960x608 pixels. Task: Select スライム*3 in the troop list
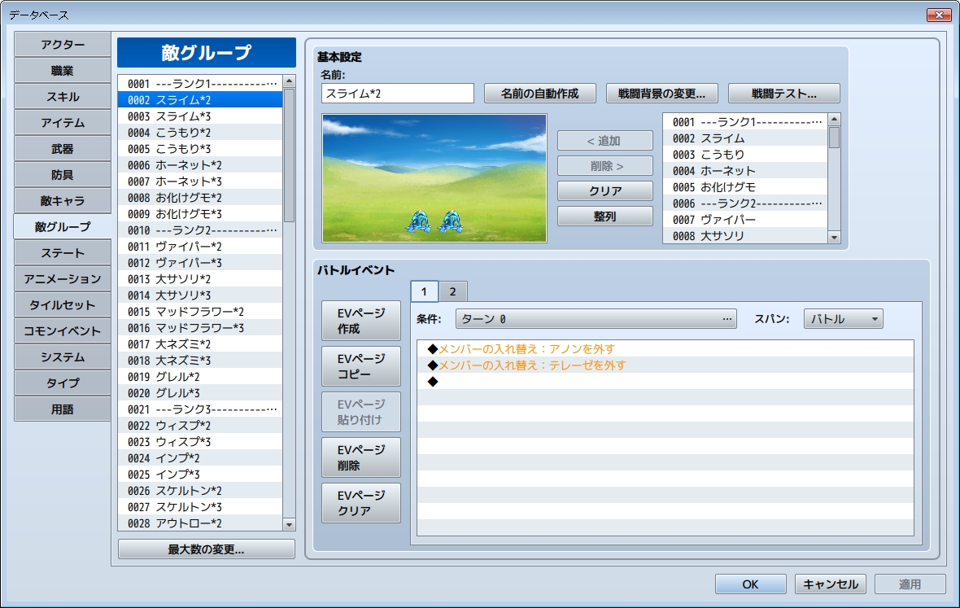199,116
